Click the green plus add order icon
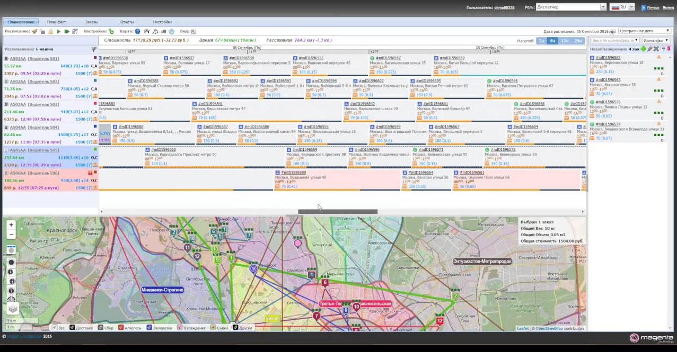This screenshot has height=352, width=677. click(x=643, y=49)
